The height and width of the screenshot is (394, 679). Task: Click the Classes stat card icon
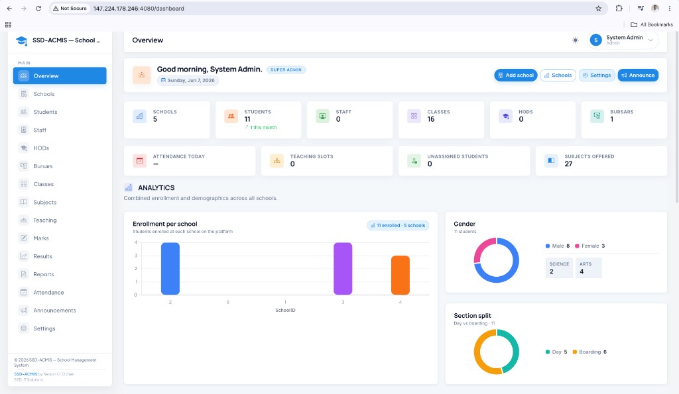414,116
